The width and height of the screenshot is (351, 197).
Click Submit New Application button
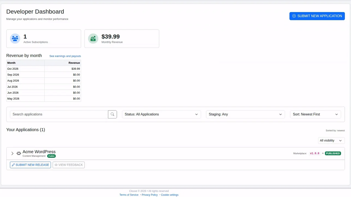pos(317,16)
